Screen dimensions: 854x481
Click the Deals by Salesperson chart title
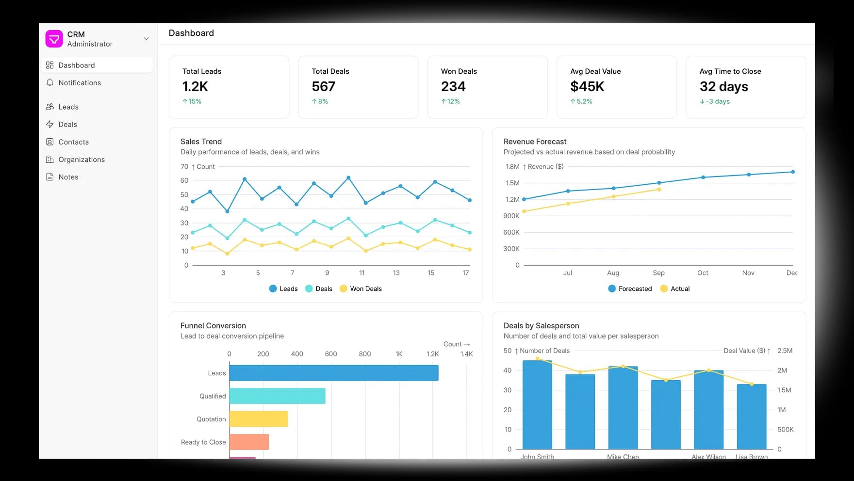tap(541, 326)
